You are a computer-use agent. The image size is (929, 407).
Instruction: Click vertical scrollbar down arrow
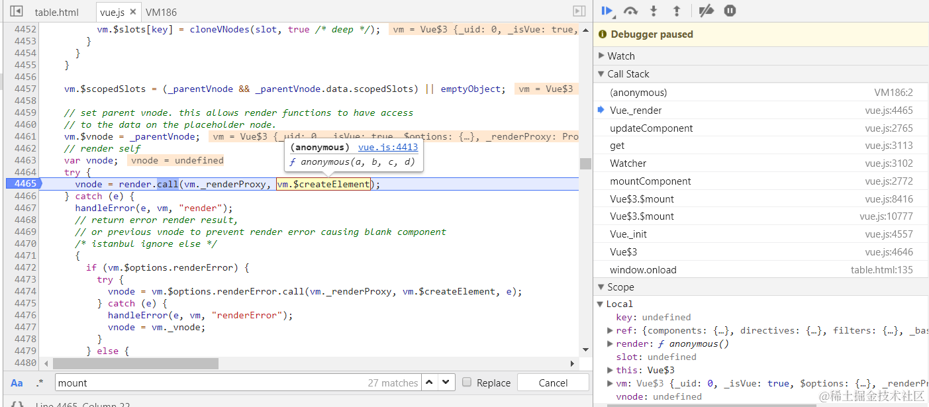click(585, 350)
